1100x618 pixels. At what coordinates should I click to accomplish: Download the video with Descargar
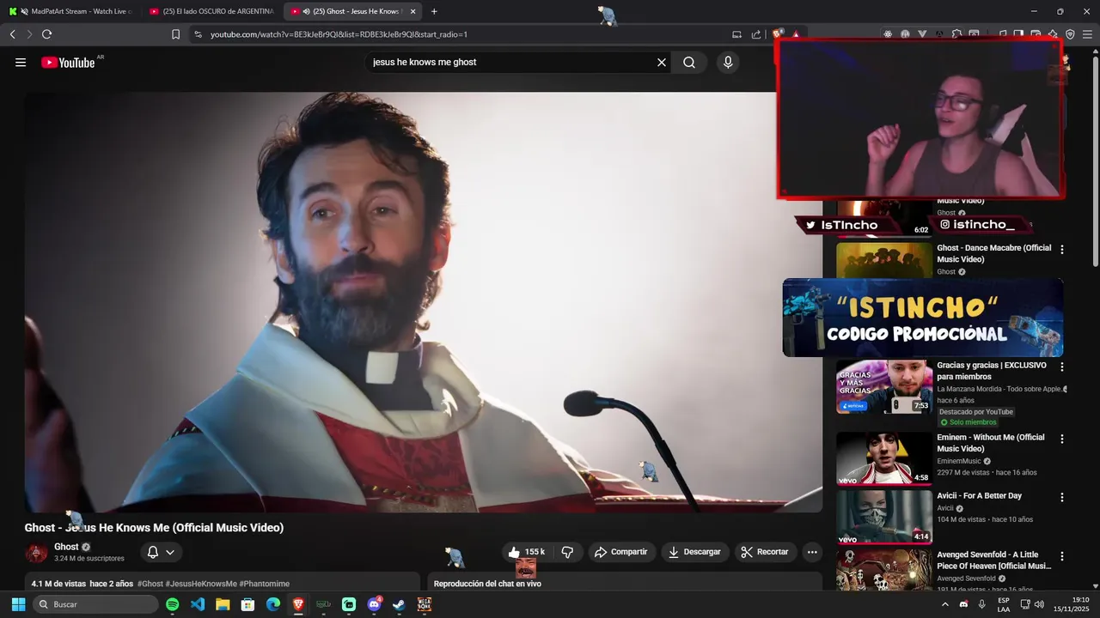(695, 552)
